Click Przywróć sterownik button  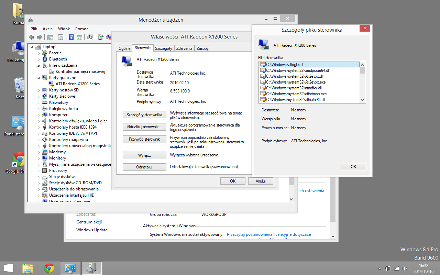click(144, 139)
